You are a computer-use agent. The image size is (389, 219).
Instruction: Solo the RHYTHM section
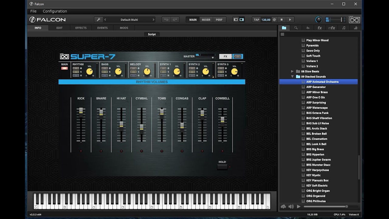click(x=76, y=72)
